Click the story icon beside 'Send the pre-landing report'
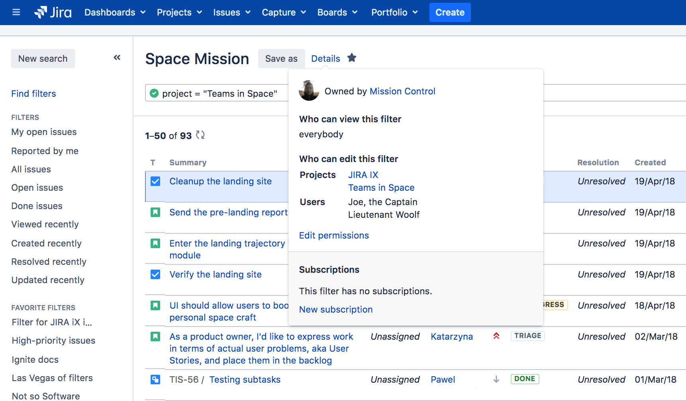This screenshot has height=401, width=686. [x=155, y=212]
